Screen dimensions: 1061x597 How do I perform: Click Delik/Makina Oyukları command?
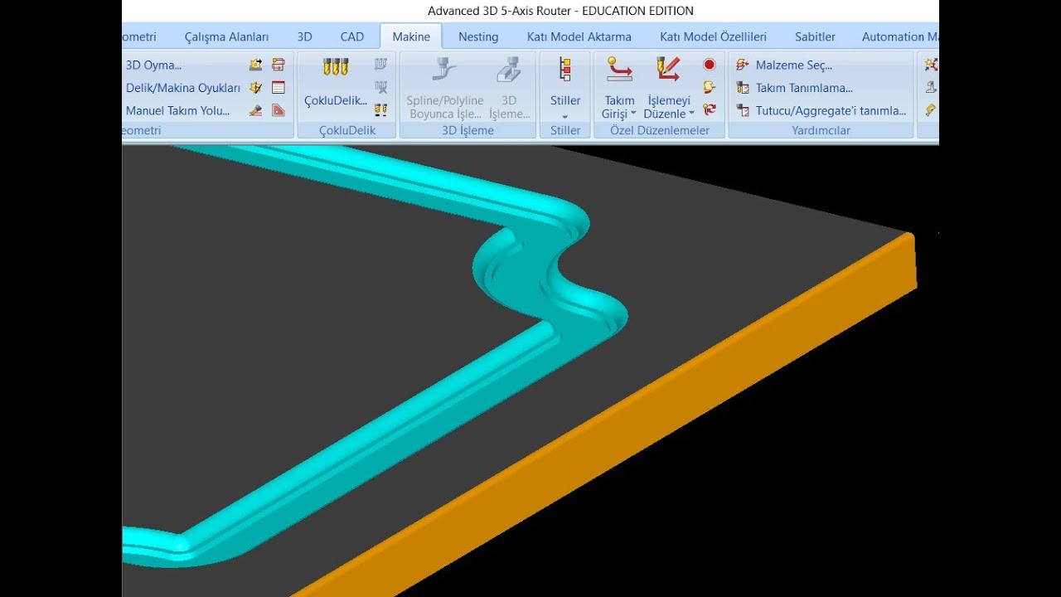coord(183,87)
